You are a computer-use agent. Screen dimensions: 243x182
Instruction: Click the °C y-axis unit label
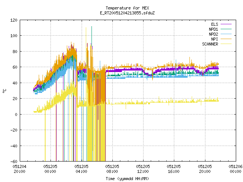click(x=4, y=91)
